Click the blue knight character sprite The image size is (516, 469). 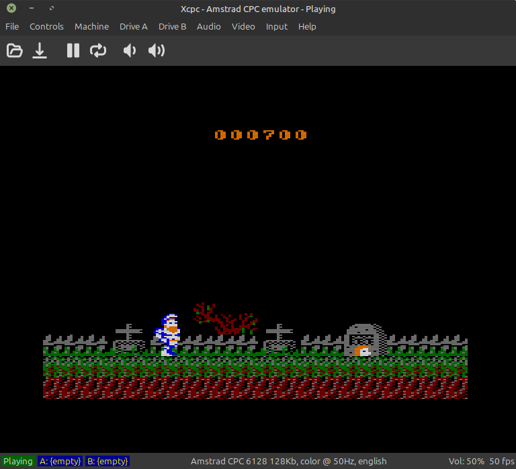(167, 335)
